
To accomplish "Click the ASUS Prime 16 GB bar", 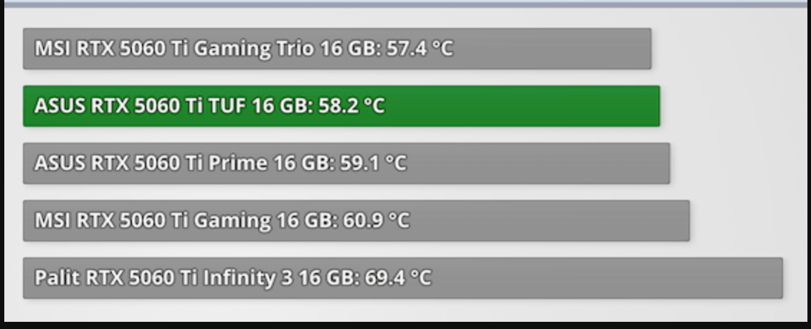I will coord(346,163).
